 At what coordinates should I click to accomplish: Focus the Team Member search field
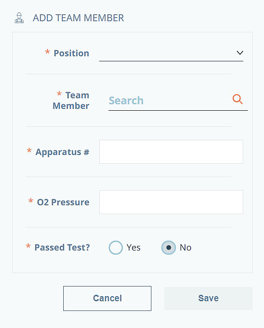click(x=178, y=101)
